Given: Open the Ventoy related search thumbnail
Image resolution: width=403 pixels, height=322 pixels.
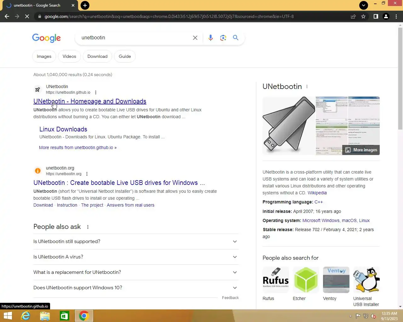Looking at the screenshot, I should (336, 280).
